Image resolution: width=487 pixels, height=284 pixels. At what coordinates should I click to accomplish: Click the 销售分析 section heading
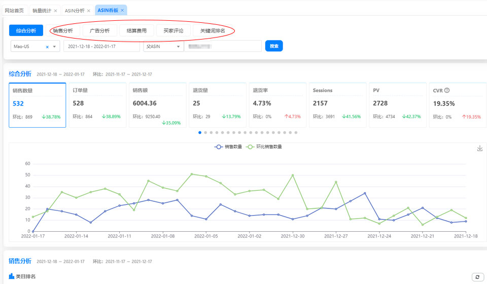coord(20,261)
